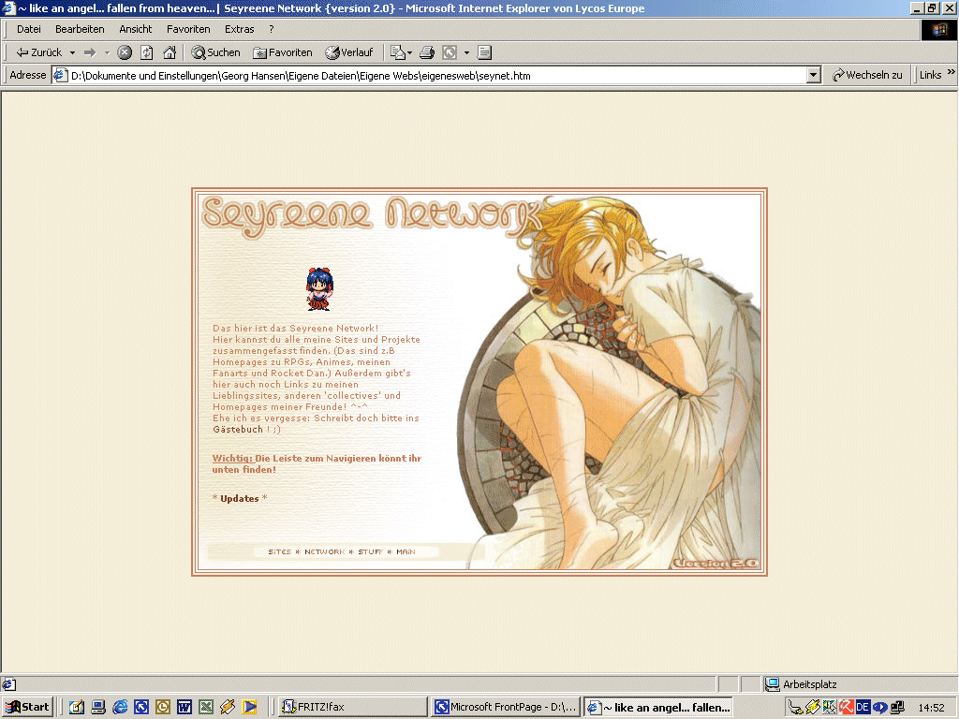Viewport: 959px width, 719px height.
Task: Click the page icon in address bar
Action: (60, 75)
